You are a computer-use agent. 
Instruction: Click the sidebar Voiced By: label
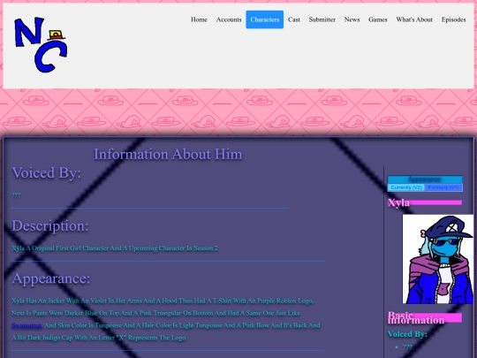point(407,334)
